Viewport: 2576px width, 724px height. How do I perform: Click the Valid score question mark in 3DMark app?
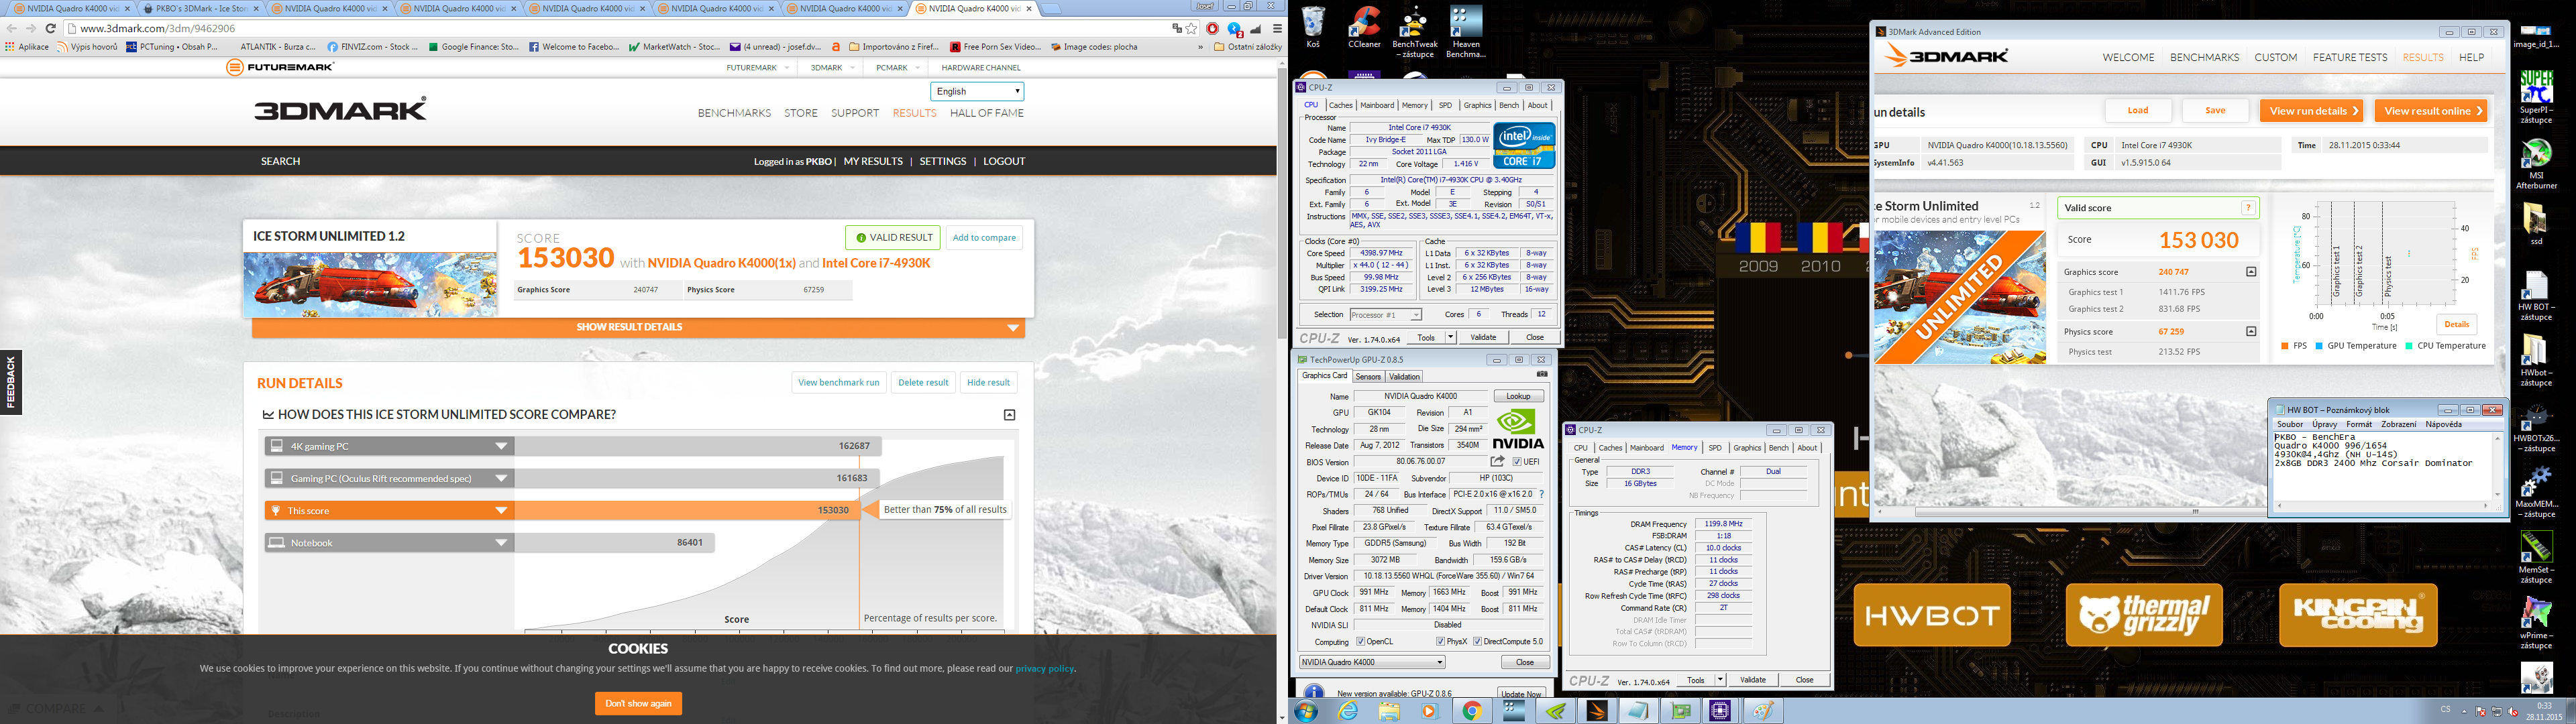point(2248,208)
